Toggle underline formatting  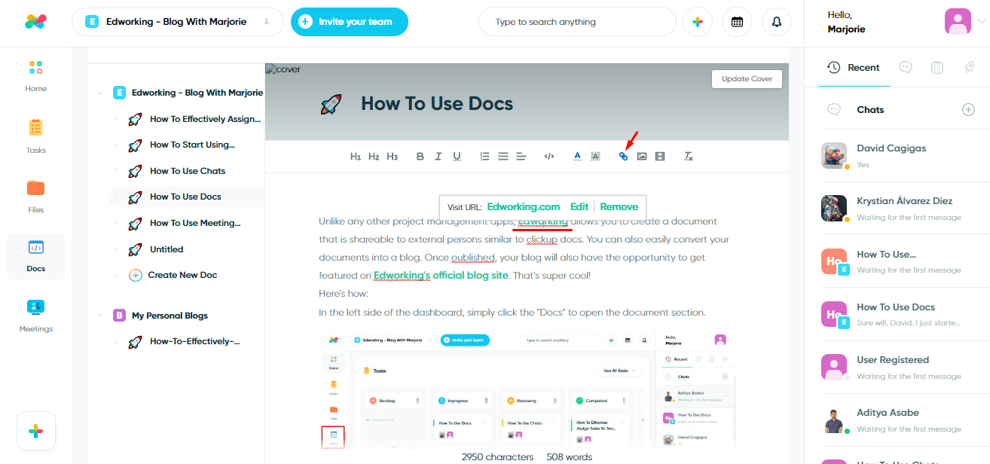(x=457, y=157)
